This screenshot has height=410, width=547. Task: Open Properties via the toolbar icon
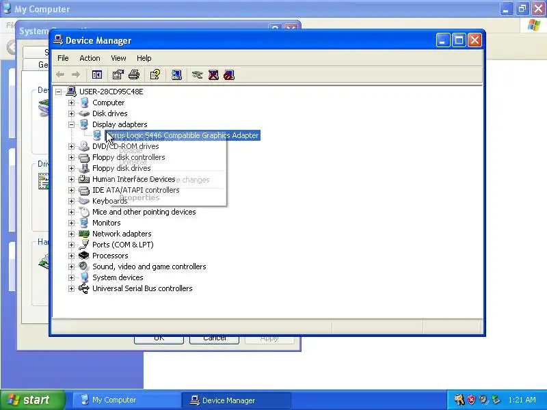coord(118,74)
